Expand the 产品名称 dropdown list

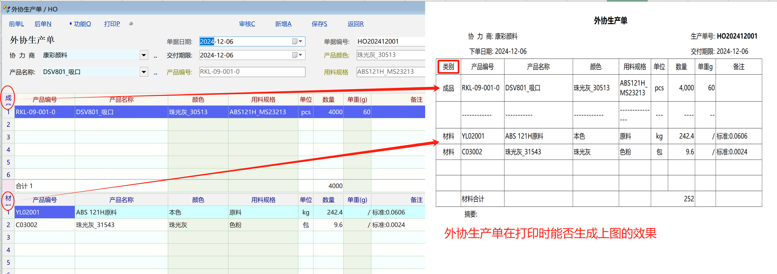[x=144, y=72]
